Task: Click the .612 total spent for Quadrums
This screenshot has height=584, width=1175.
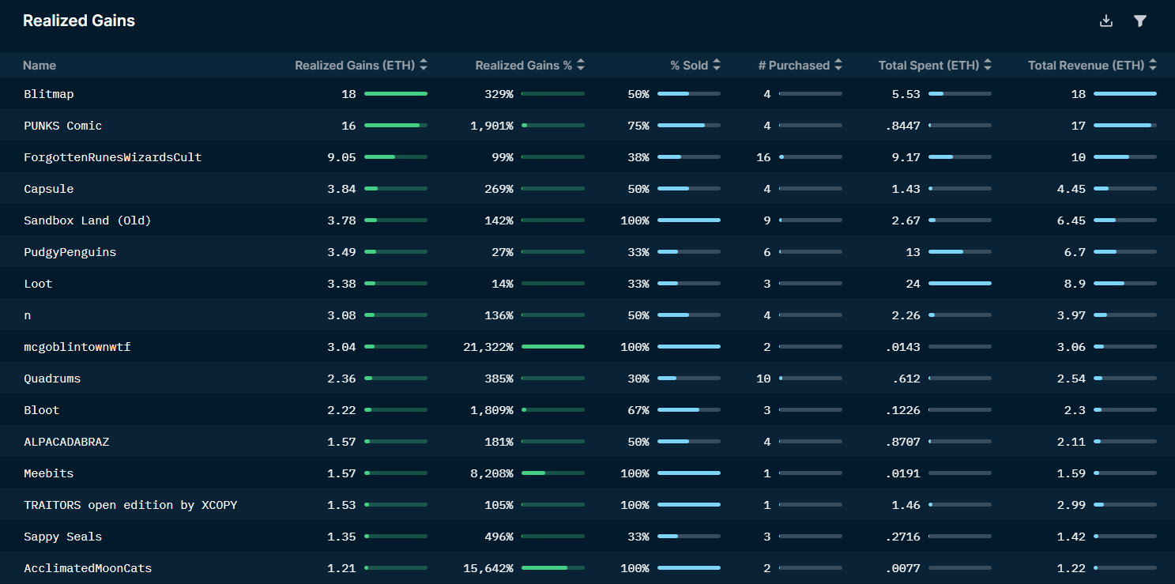Action: point(906,379)
